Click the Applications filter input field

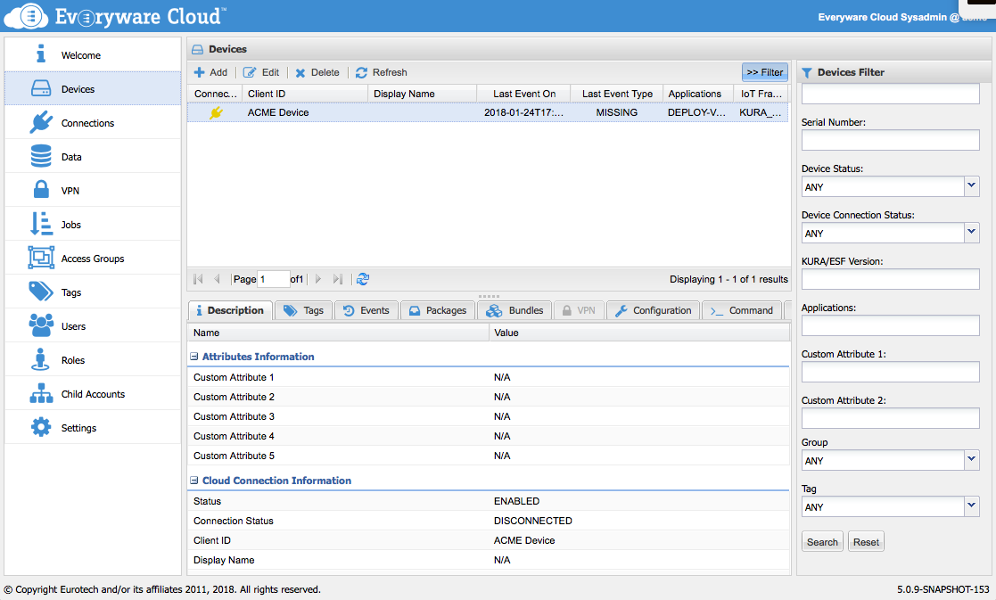(x=891, y=325)
